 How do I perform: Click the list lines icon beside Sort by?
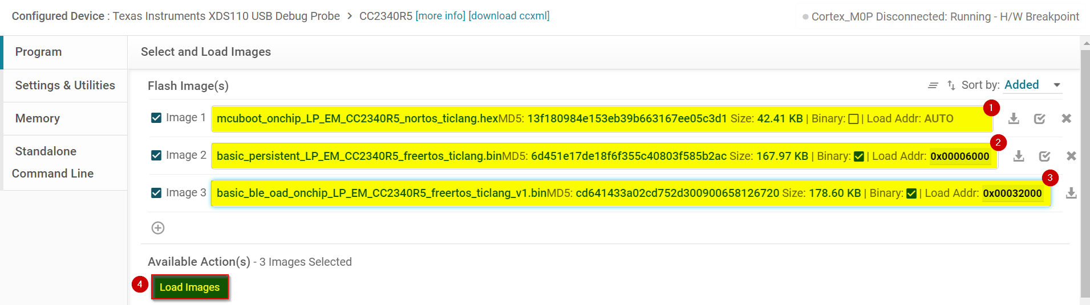(x=933, y=85)
